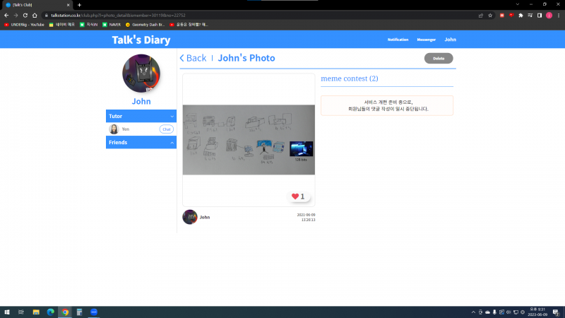
Task: Click Yen's tutor avatar
Action: [114, 129]
